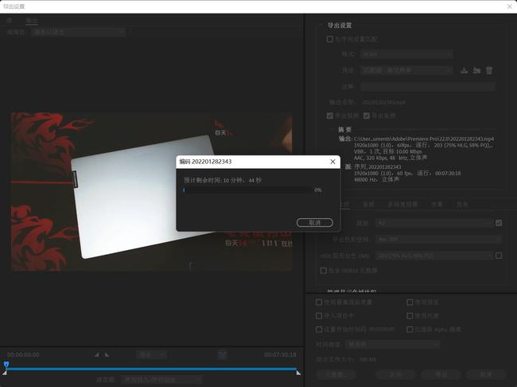517x387 pixels.
Task: Enable 使用最高渲染质量 checkbox
Action: [319, 303]
